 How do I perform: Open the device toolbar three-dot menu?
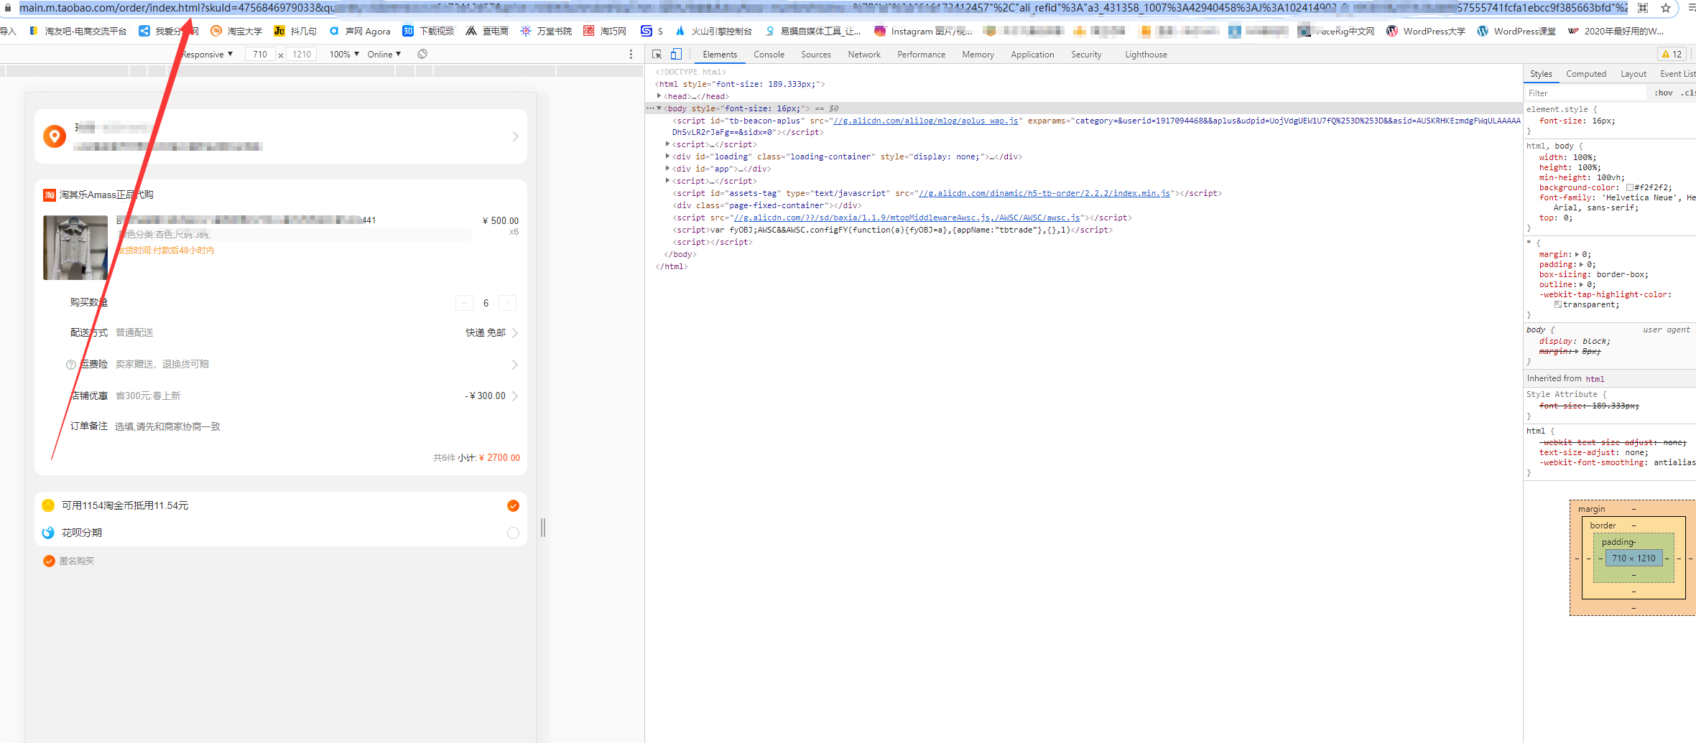coord(631,55)
